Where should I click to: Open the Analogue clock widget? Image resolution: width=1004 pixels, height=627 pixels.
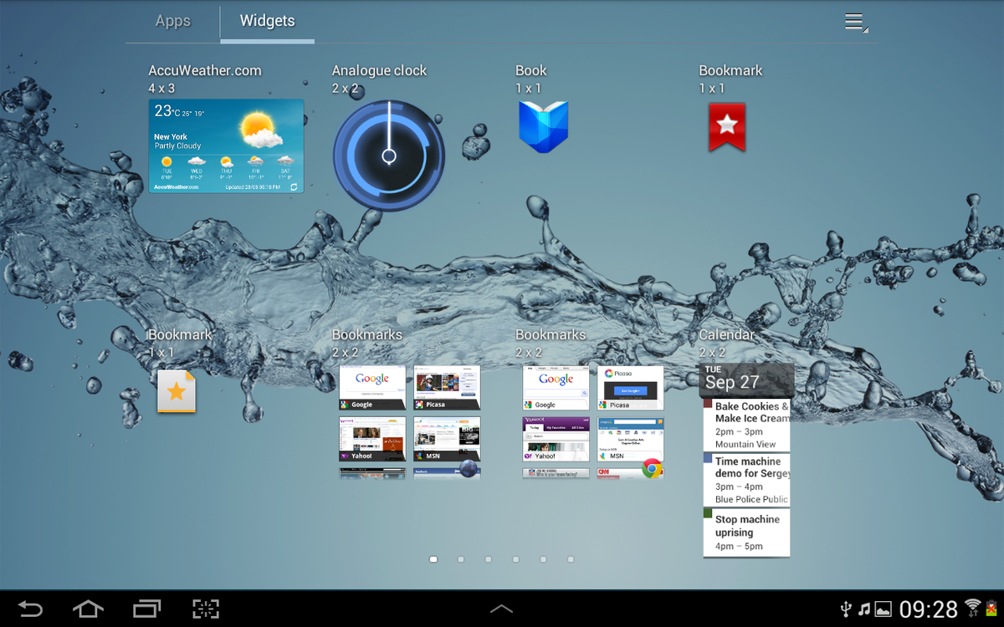pyautogui.click(x=388, y=155)
